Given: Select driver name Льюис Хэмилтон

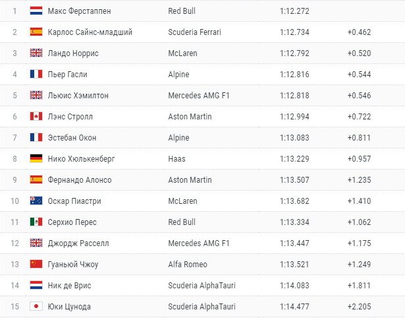Looking at the screenshot, I should click(78, 96).
